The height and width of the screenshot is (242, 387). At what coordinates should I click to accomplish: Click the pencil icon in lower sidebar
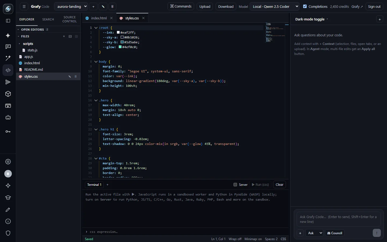point(8,209)
